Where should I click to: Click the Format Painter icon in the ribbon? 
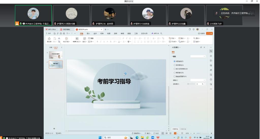click(x=49, y=39)
